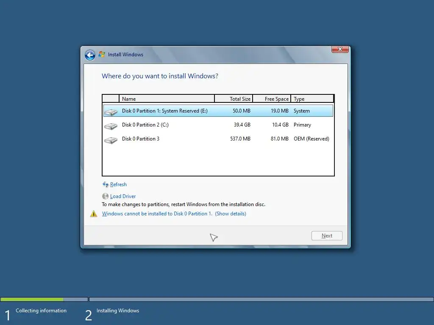Click the 'Collecting information' step label
Viewport: 434px width, 325px height.
(x=41, y=311)
